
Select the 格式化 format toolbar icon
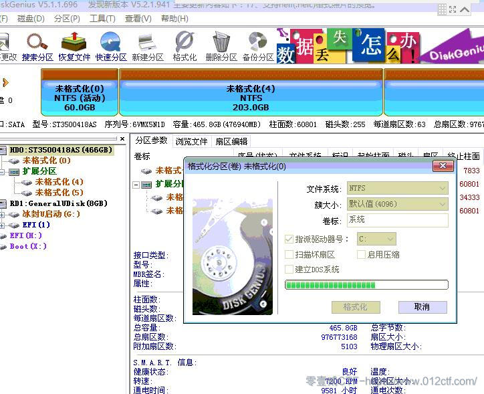coord(185,47)
